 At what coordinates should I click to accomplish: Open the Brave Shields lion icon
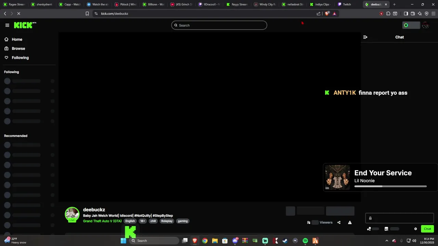point(327,14)
